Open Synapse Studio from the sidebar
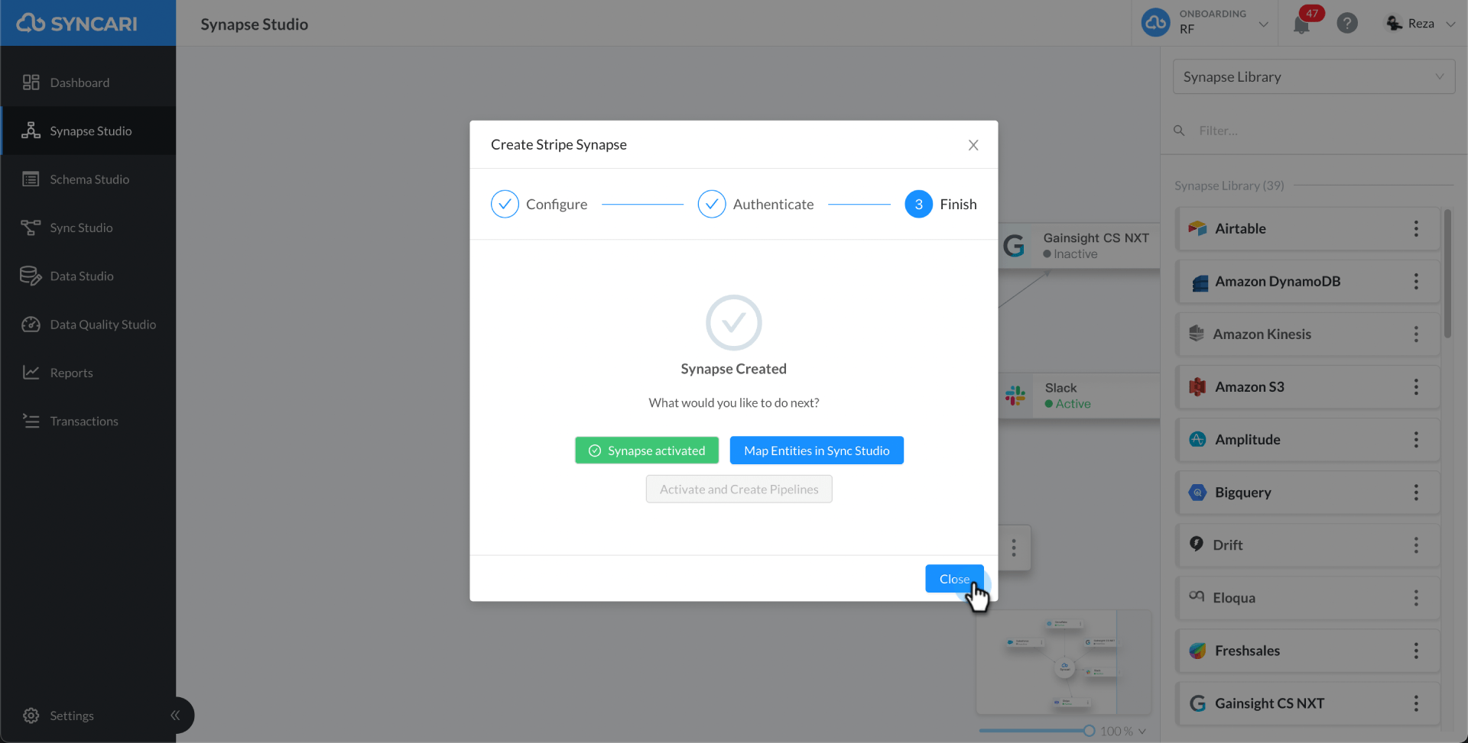1468x743 pixels. (88, 131)
